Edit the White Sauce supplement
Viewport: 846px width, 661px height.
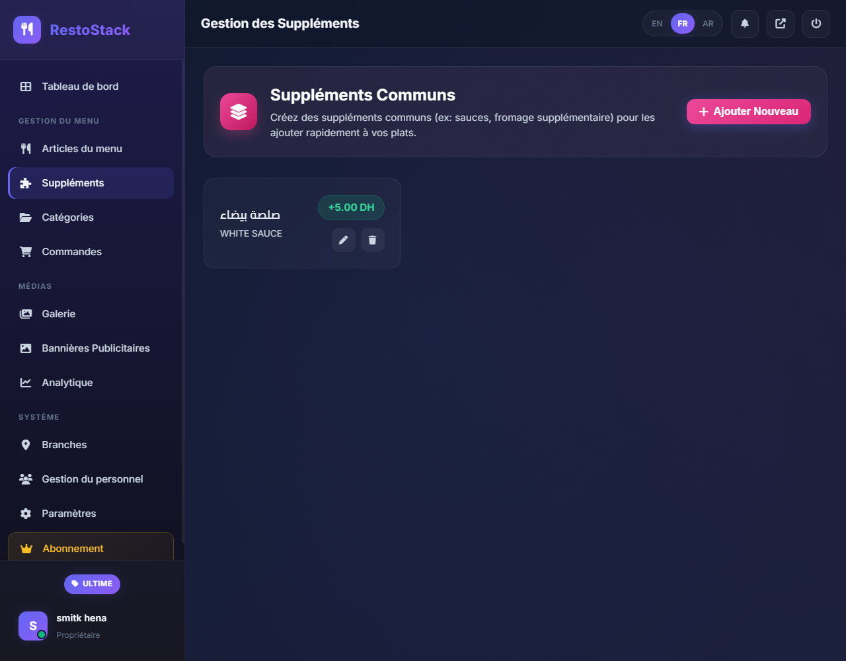click(343, 240)
